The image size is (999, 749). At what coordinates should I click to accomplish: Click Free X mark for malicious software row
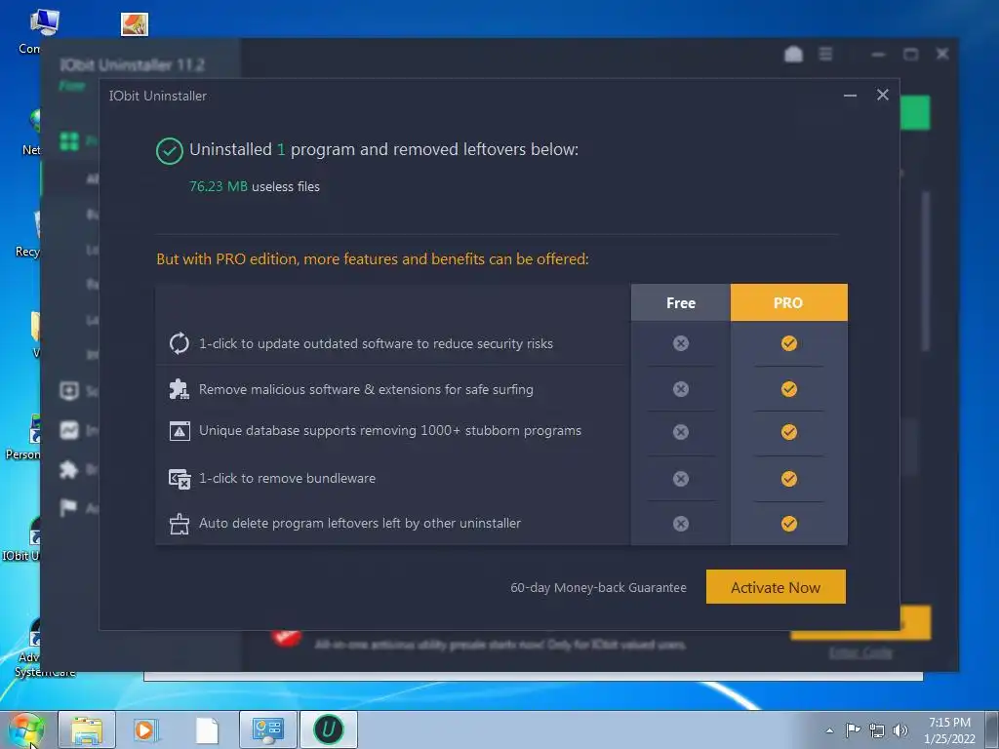coord(680,389)
